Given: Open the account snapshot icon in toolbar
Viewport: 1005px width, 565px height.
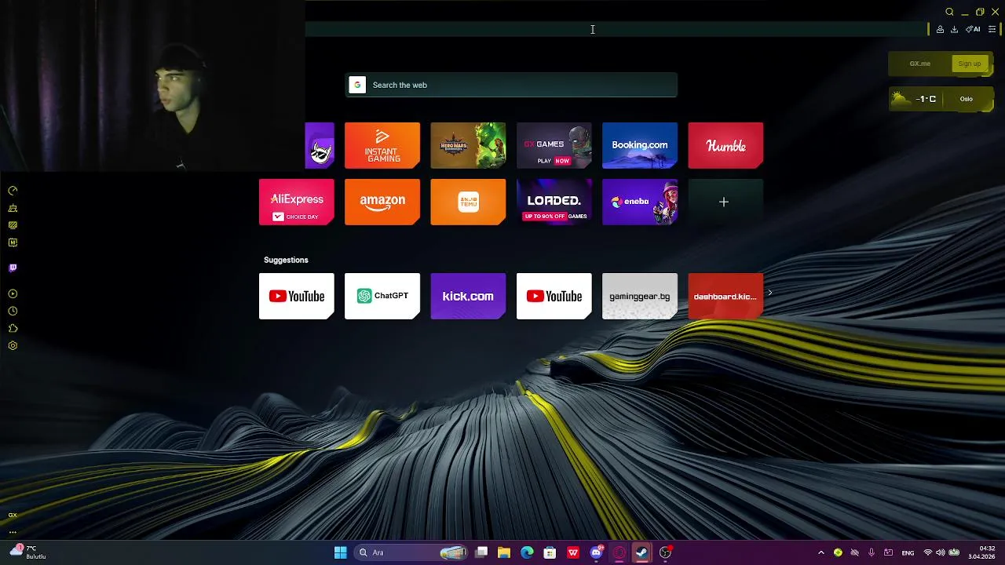Looking at the screenshot, I should pos(940,29).
